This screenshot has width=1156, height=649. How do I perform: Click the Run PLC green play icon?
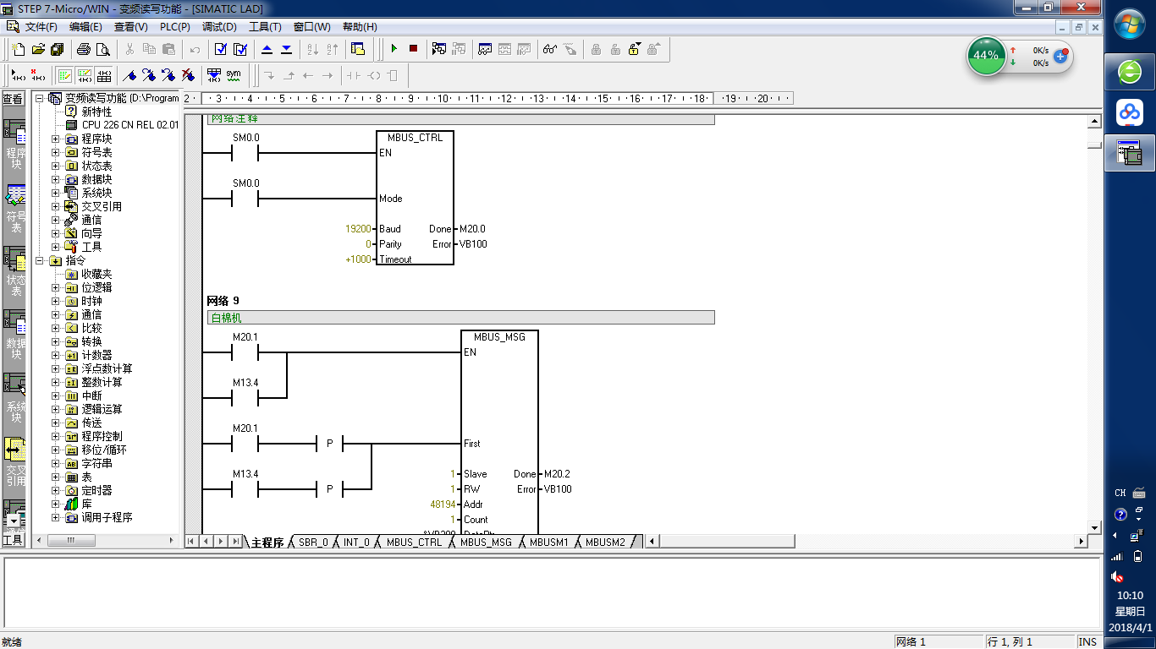[394, 49]
